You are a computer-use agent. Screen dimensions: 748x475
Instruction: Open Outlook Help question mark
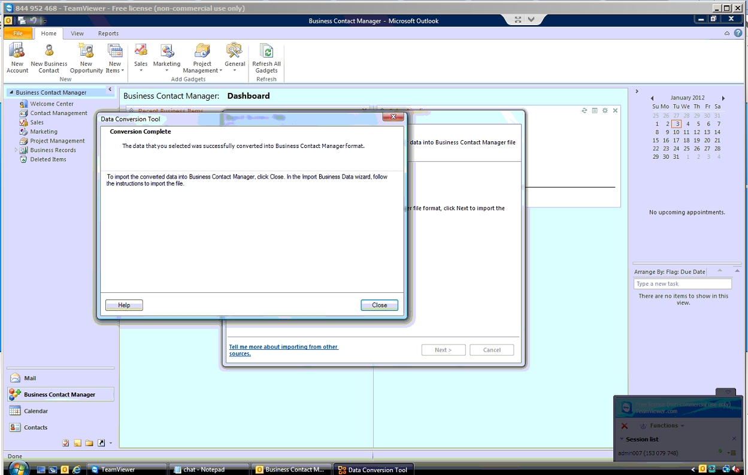pyautogui.click(x=738, y=34)
